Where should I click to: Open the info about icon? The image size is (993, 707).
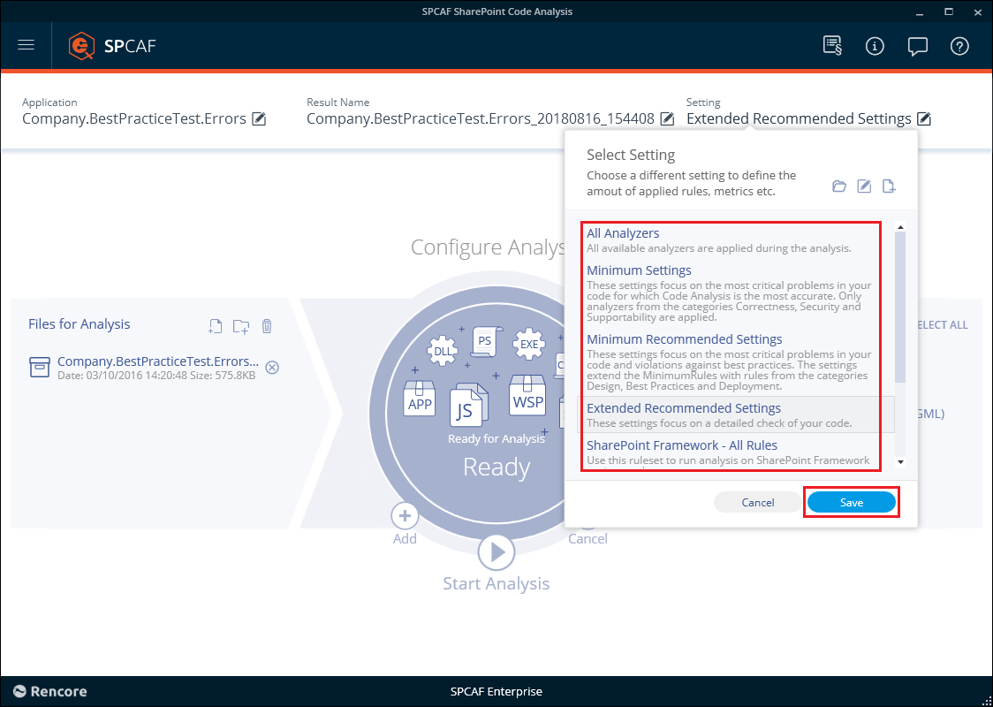pyautogui.click(x=875, y=46)
